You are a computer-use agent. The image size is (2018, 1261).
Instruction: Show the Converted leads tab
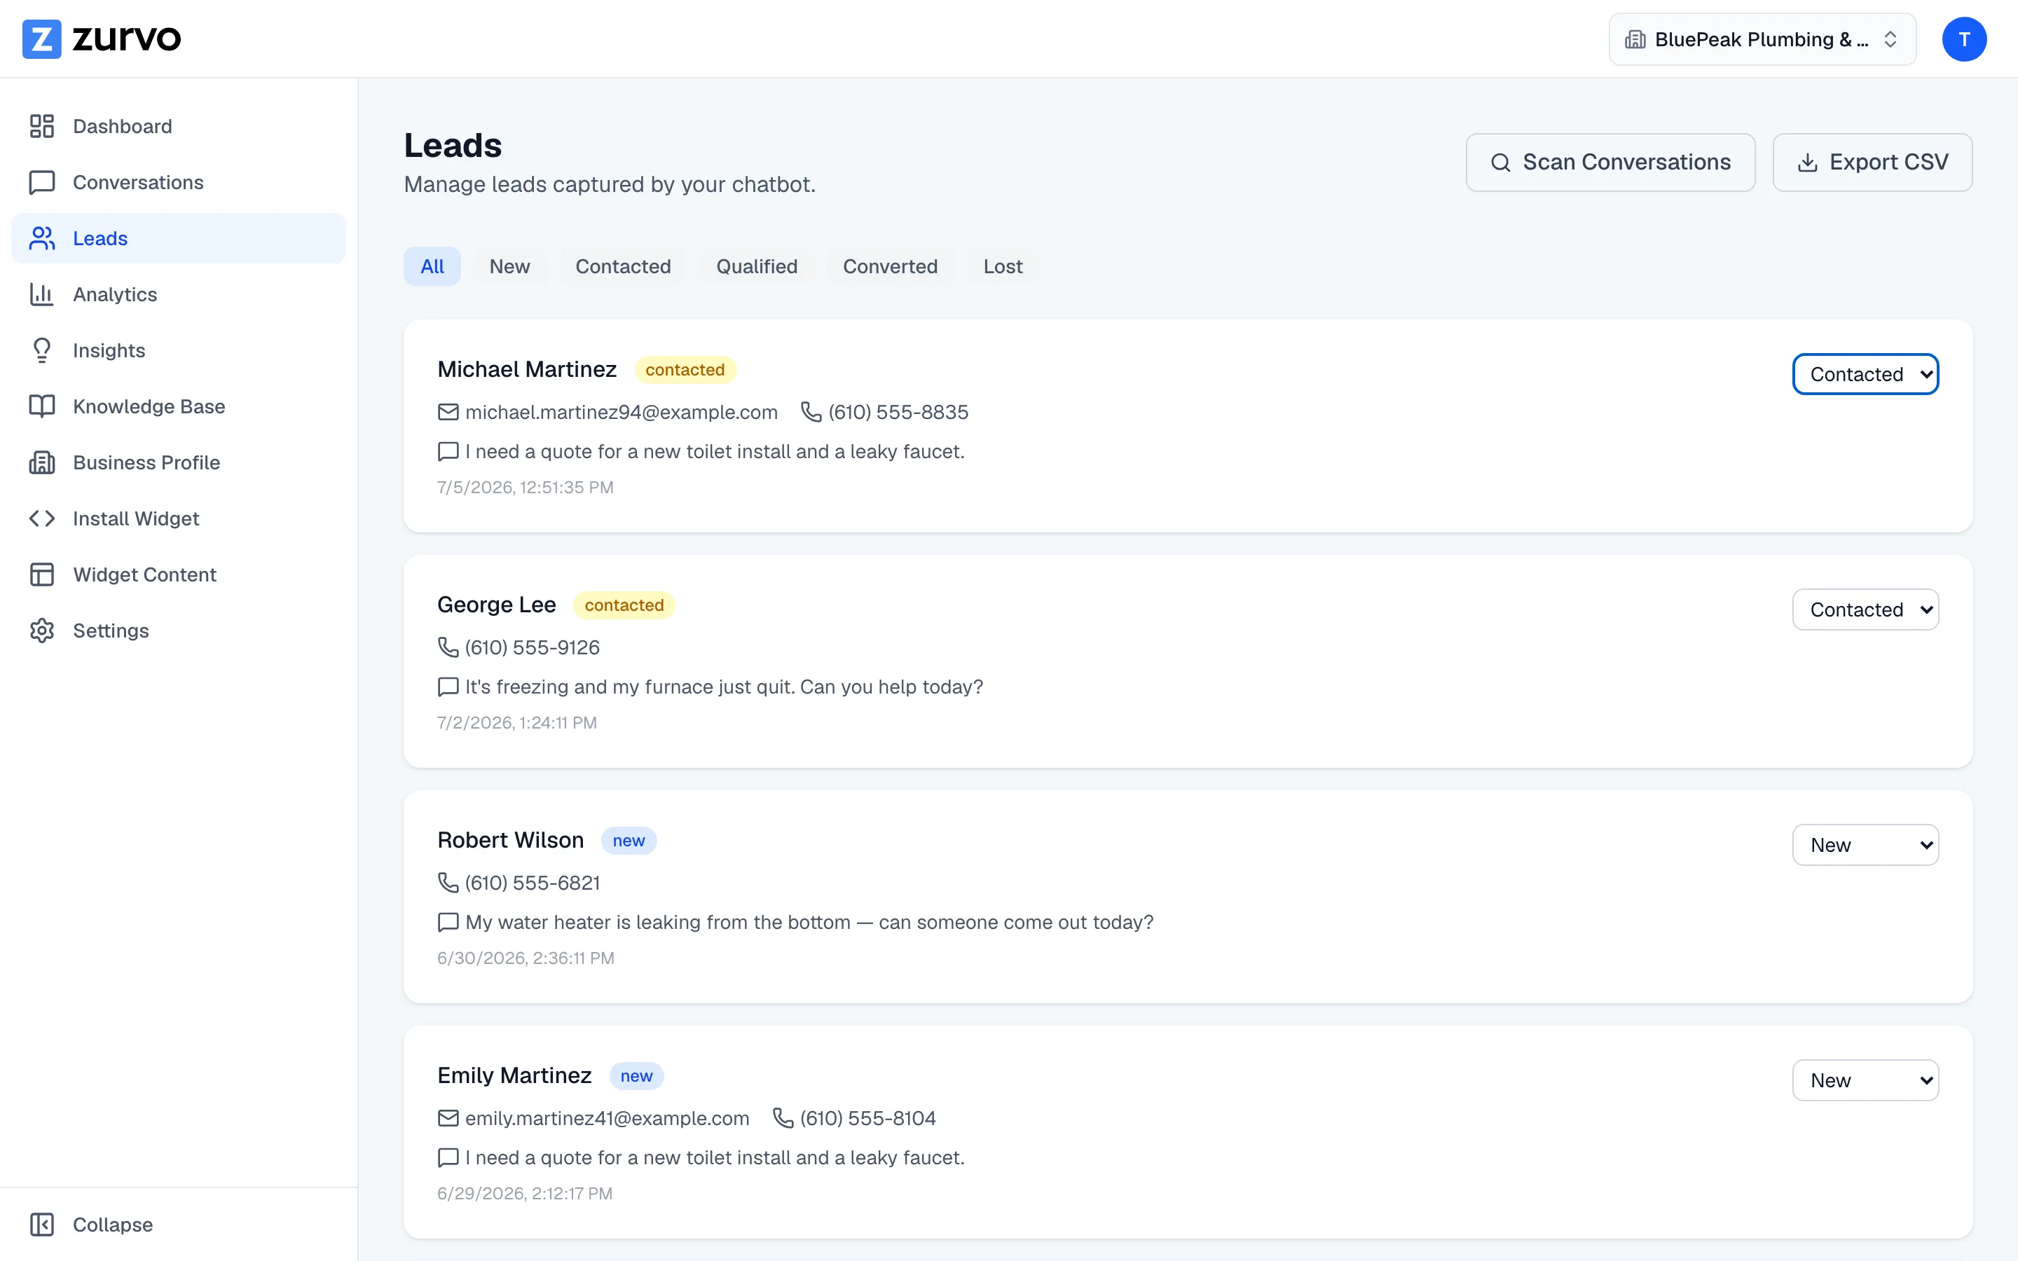890,266
